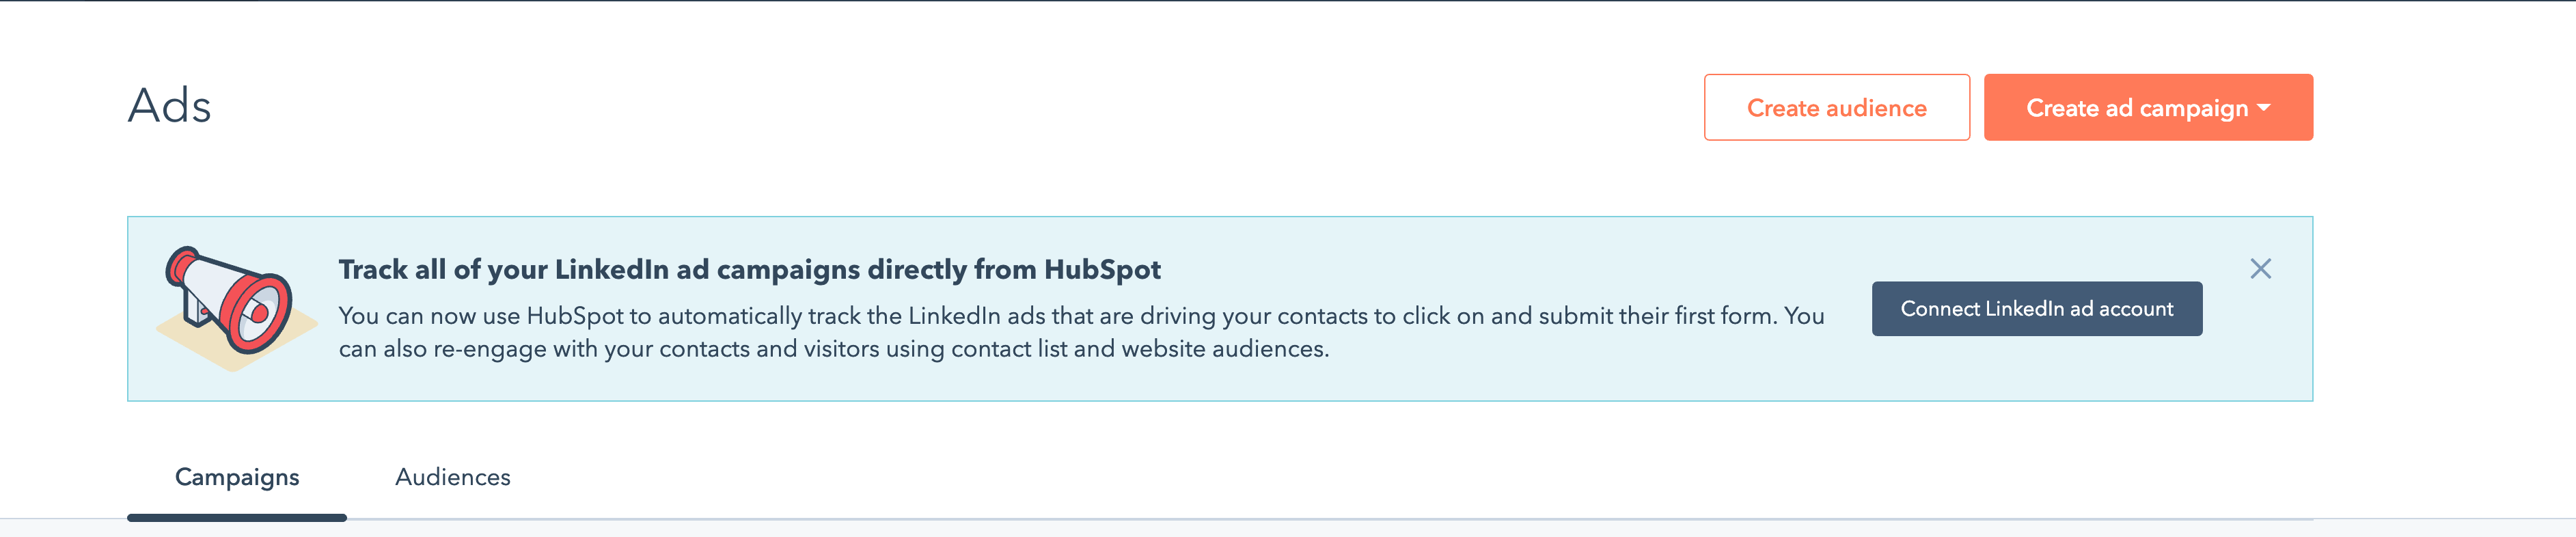Click the Create ad campaign button label
The image size is (2576, 537).
pyautogui.click(x=2137, y=108)
